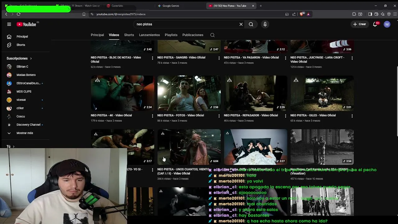Open options for YA PASARON video

click(285, 58)
